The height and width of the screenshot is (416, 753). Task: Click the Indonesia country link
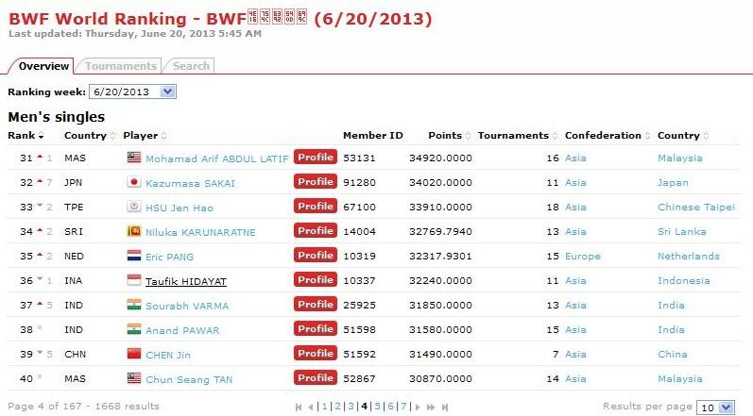683,280
